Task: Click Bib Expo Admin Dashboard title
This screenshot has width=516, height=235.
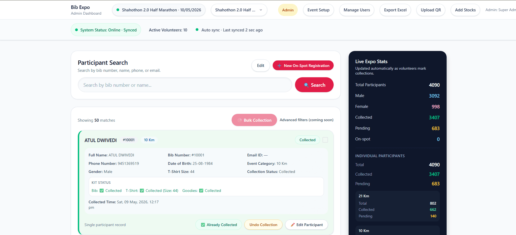Action: click(86, 10)
